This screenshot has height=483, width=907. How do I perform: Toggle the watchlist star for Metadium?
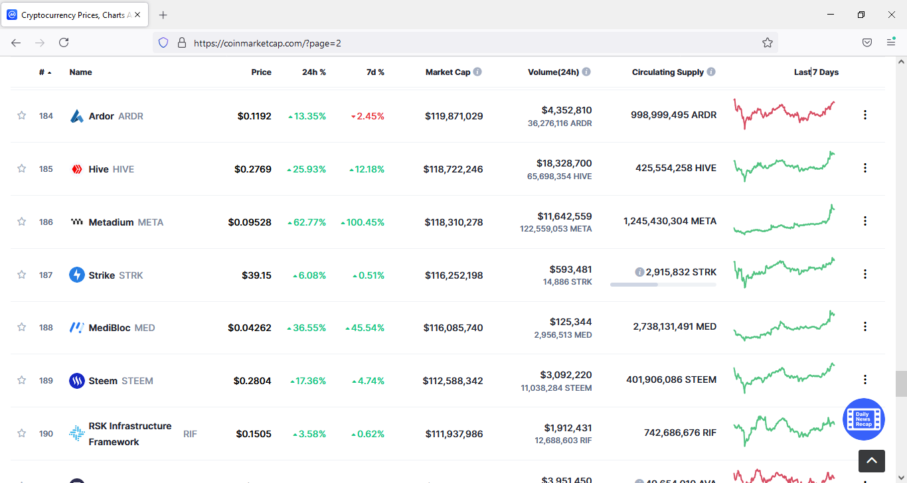[x=21, y=222]
